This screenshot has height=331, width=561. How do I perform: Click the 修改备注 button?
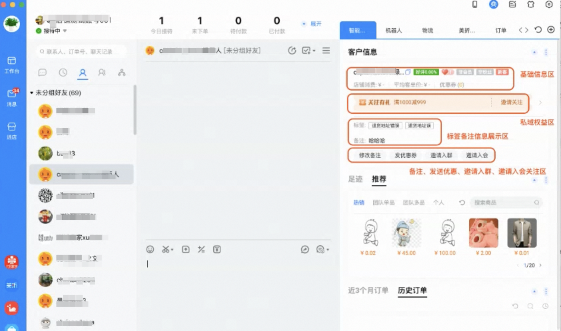[x=370, y=155]
